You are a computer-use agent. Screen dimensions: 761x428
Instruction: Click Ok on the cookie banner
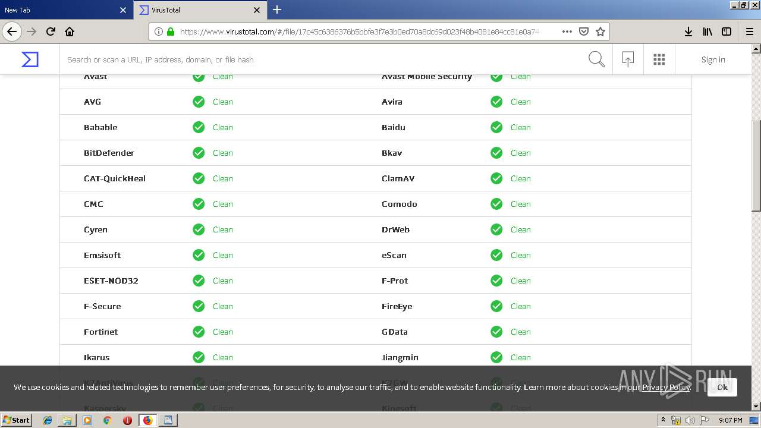[x=722, y=387]
